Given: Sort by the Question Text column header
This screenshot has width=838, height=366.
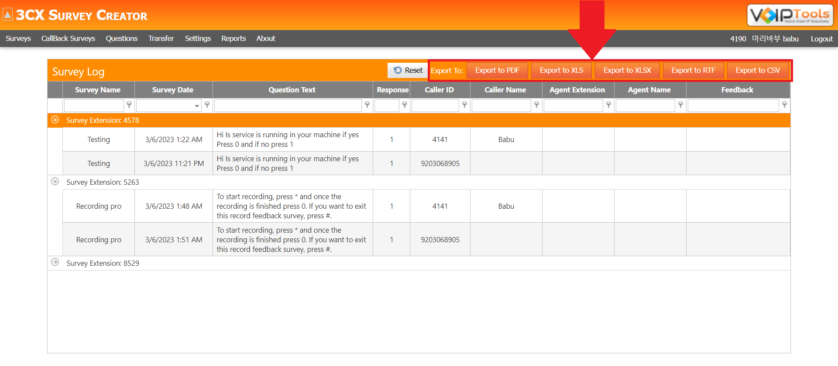Looking at the screenshot, I should coord(292,90).
